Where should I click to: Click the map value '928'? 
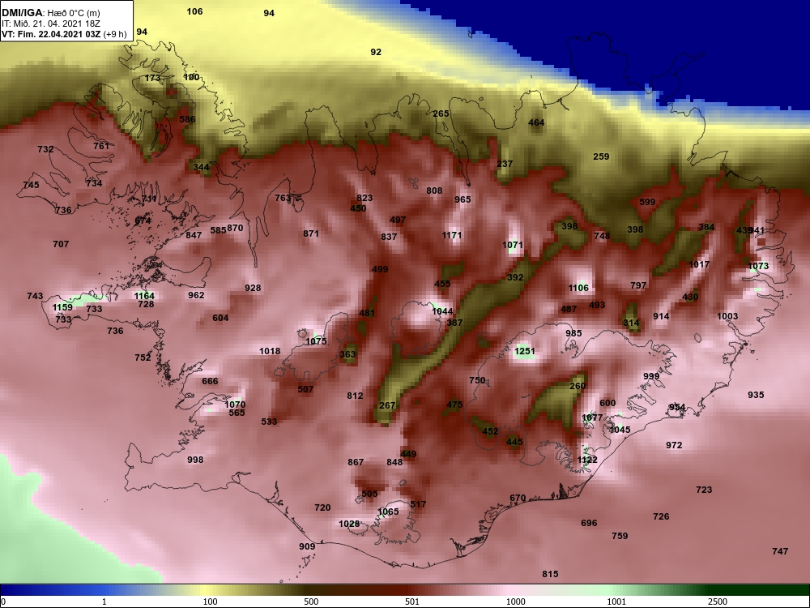[253, 288]
